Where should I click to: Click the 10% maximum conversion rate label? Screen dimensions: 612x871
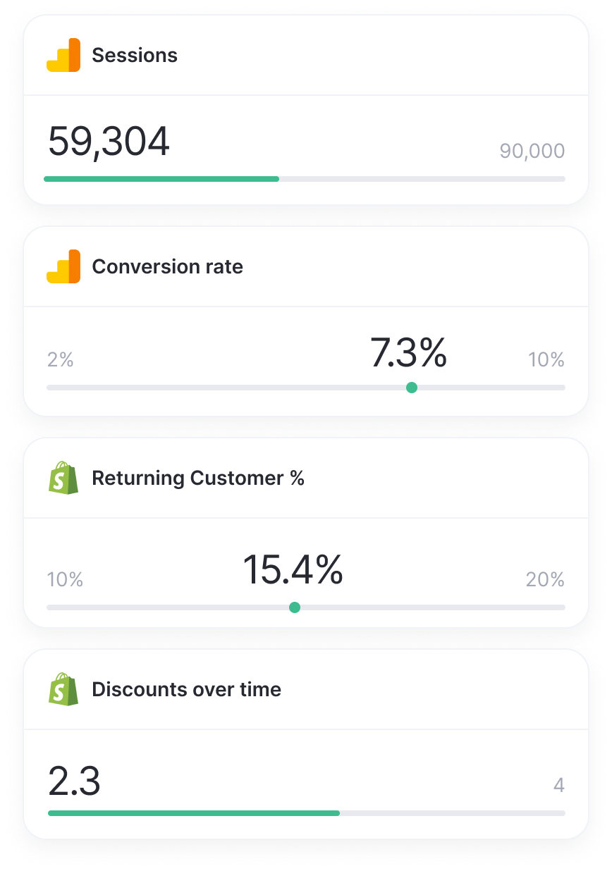point(546,360)
